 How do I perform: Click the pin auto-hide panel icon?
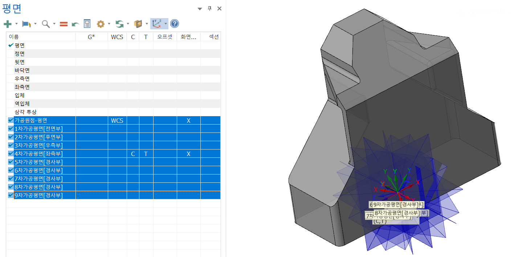(209, 9)
